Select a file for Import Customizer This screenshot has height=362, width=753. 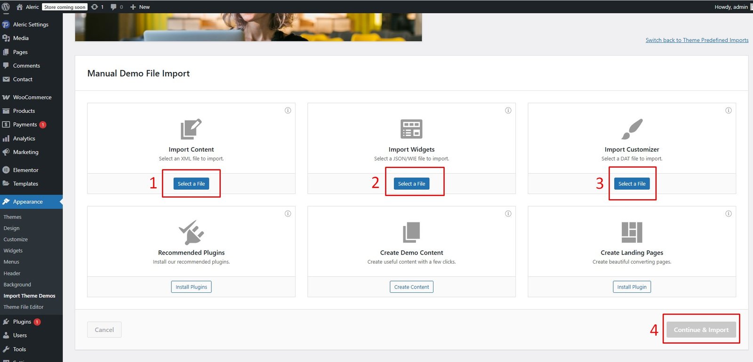(x=632, y=184)
